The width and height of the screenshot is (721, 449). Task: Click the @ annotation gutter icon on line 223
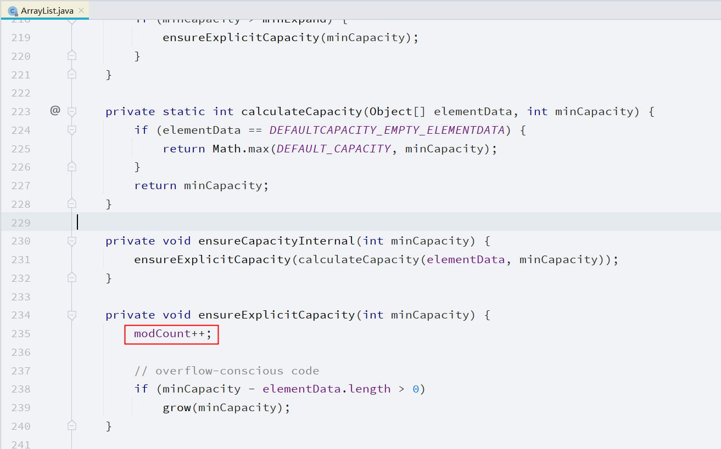click(x=55, y=111)
